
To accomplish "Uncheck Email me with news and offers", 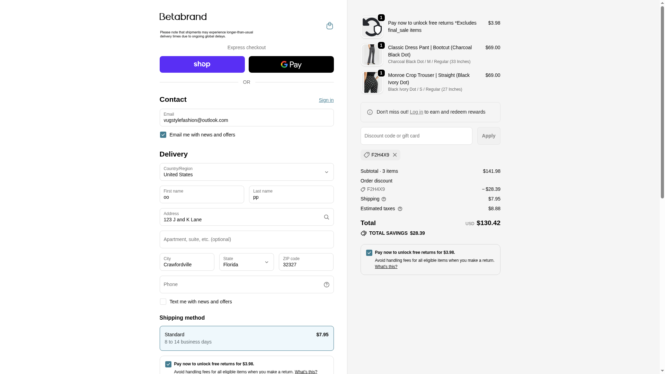I will click(163, 135).
